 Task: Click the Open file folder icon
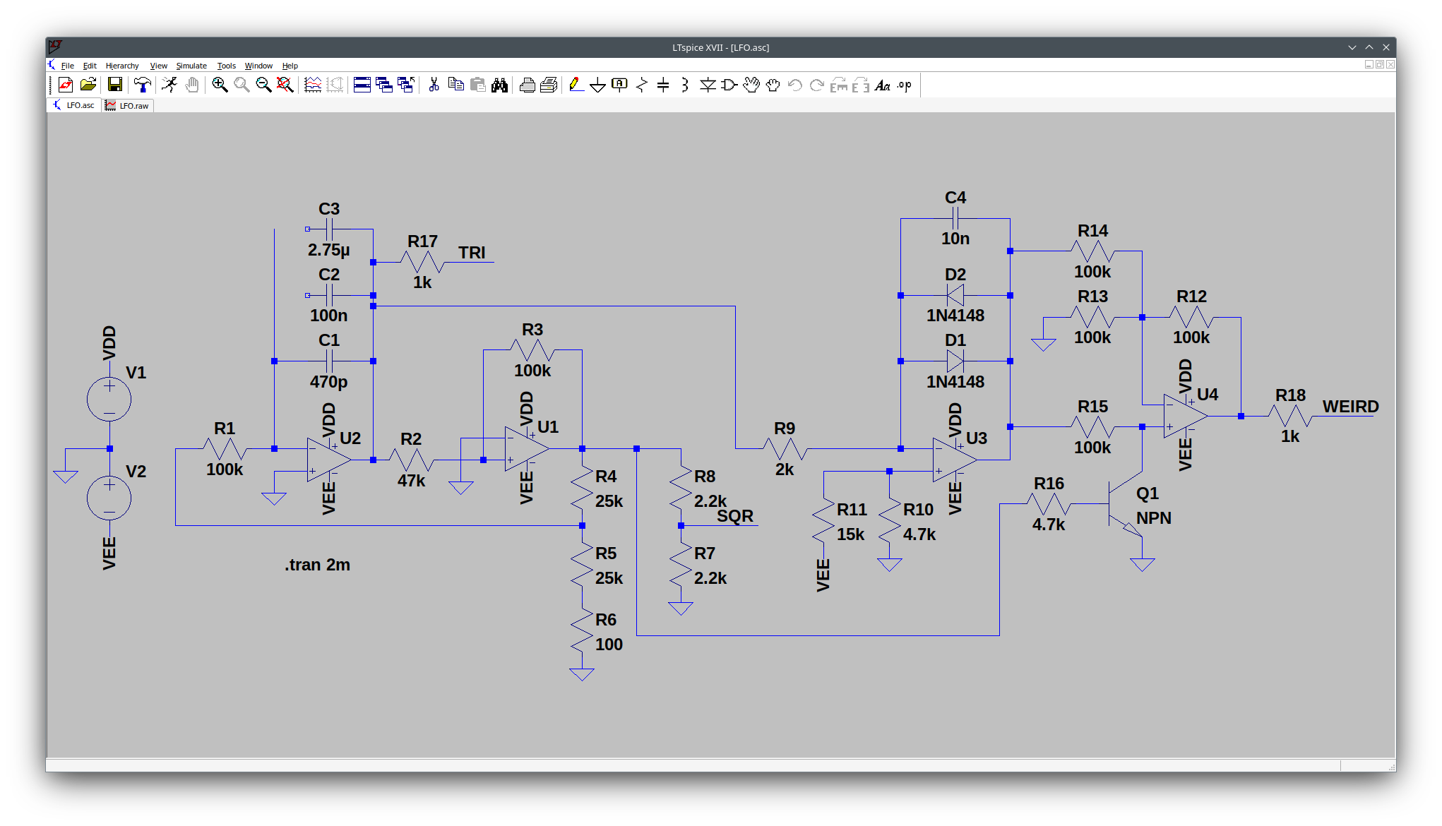88,85
